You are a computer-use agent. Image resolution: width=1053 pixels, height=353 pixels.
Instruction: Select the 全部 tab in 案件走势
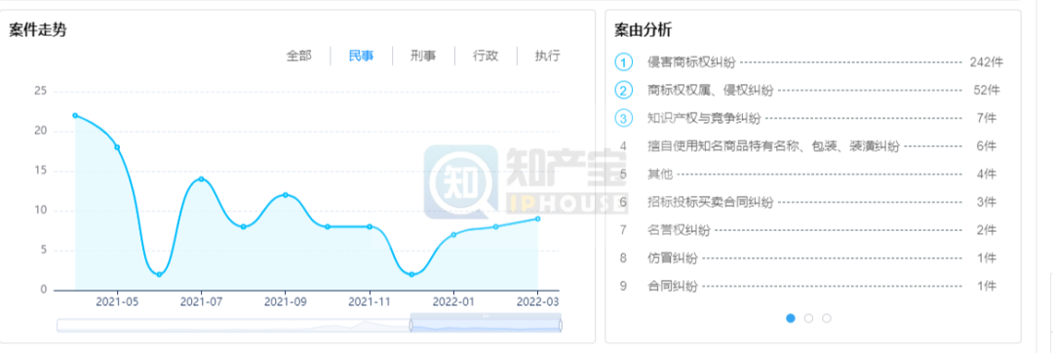tap(299, 57)
